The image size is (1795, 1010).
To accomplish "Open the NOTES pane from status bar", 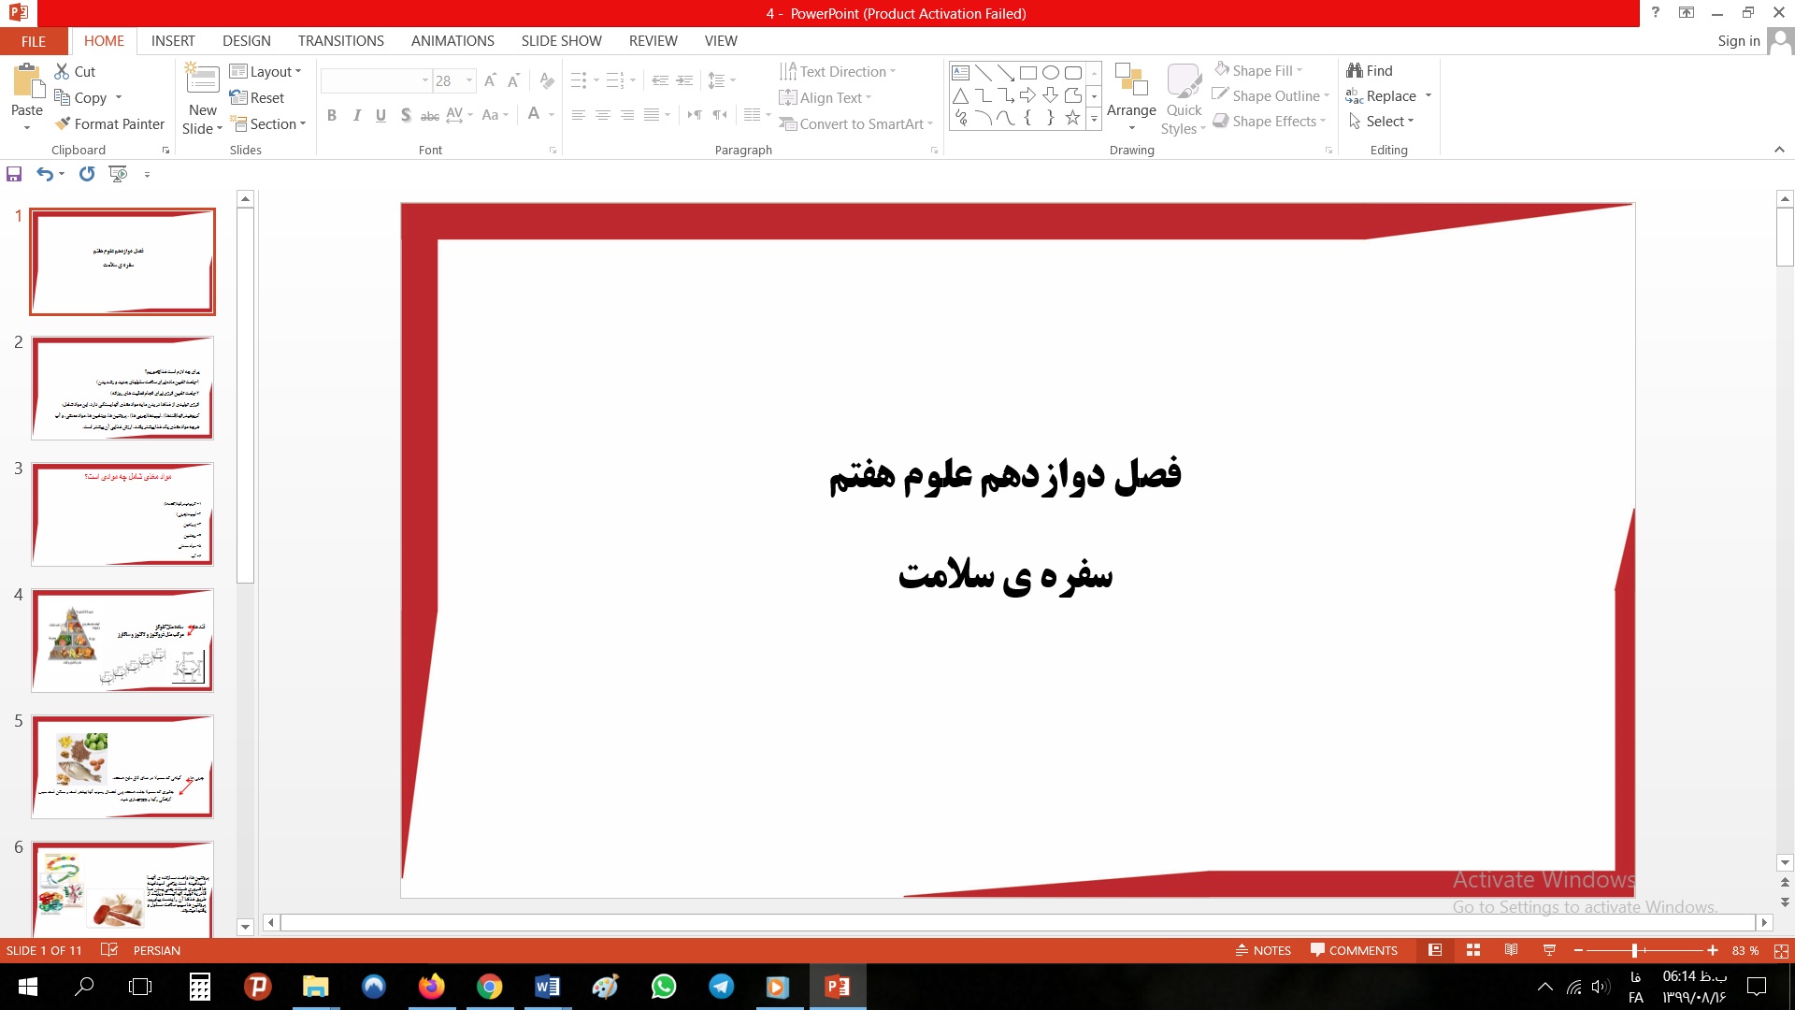I will pos(1262,950).
